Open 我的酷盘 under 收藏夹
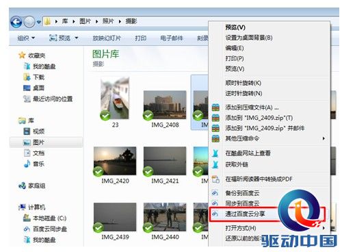This screenshot has width=342, height=252. 40,66
